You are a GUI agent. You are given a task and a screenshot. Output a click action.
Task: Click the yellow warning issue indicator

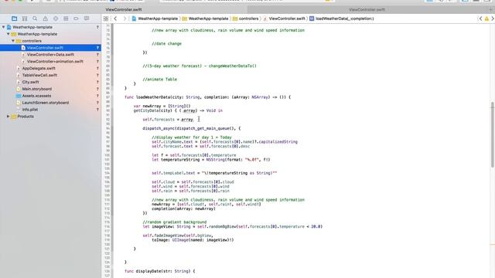point(486,19)
